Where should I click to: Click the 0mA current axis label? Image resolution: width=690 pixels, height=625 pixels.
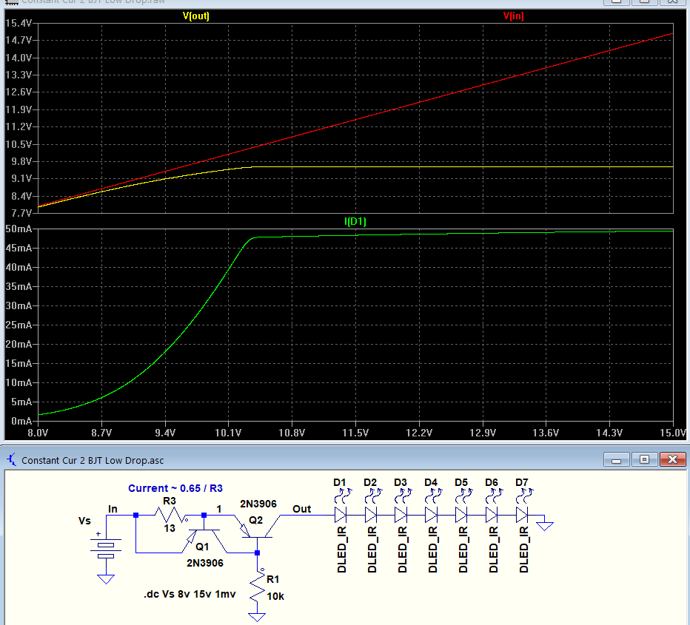click(x=21, y=421)
